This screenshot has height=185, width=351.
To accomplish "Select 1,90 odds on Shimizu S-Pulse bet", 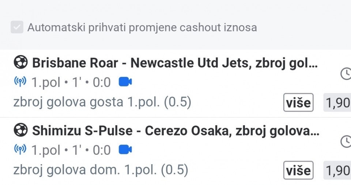I will pos(337,170).
